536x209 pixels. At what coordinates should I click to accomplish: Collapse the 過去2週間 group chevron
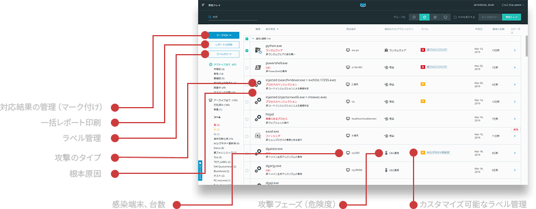pos(253,39)
